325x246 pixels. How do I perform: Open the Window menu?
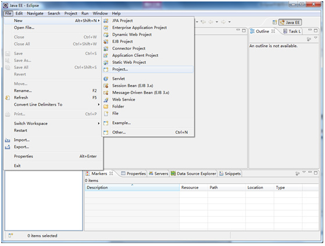100,13
